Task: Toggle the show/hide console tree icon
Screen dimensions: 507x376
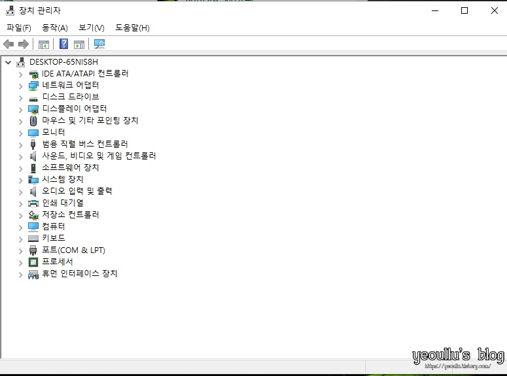Action: point(44,44)
